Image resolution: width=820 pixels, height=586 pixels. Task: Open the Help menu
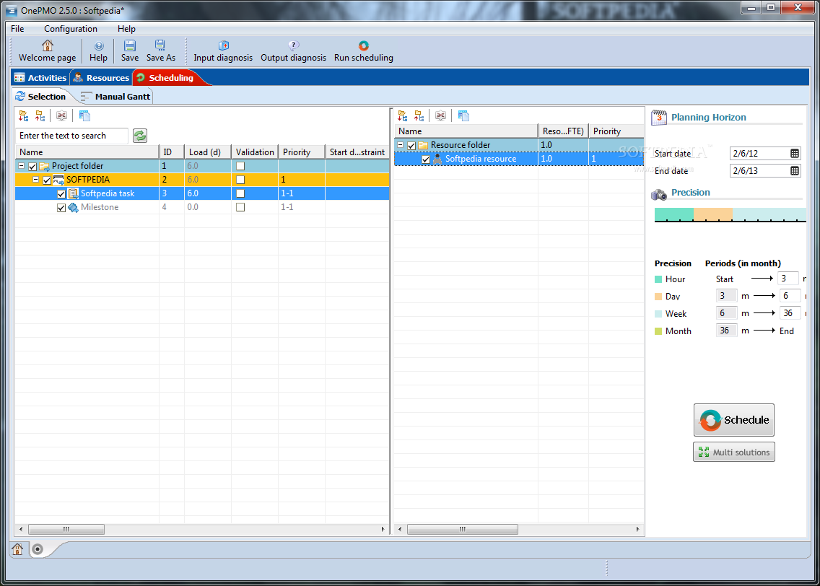tap(126, 29)
